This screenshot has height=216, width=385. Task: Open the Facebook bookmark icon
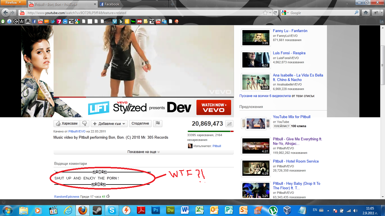click(x=34, y=21)
